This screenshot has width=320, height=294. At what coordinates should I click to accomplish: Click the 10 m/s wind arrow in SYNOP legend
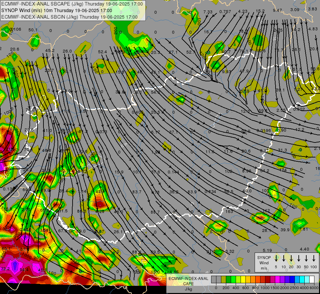[284, 258]
